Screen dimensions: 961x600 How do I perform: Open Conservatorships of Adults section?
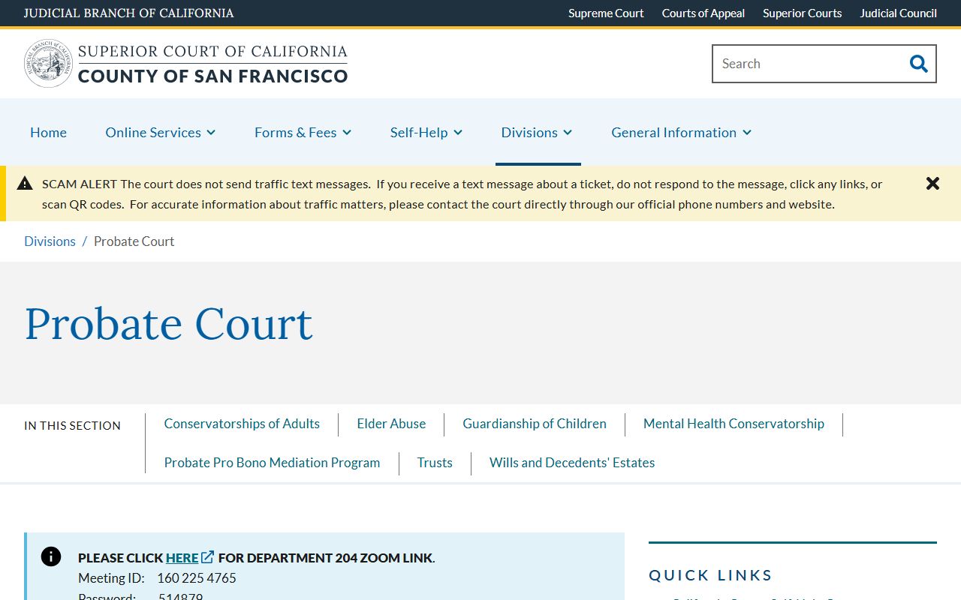click(242, 424)
